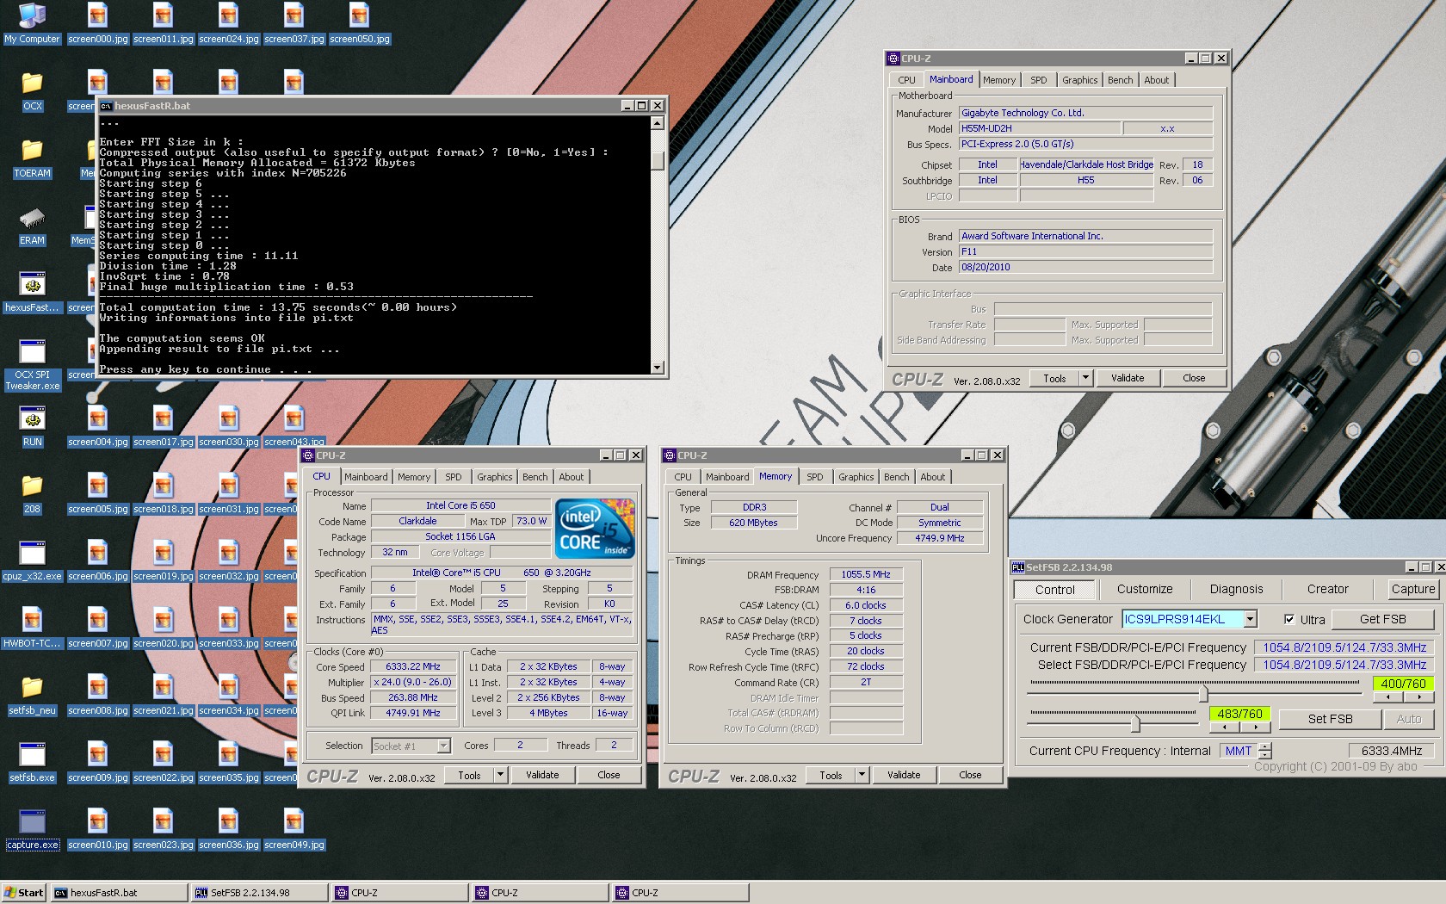The image size is (1446, 904).
Task: Open the screen006.jpg image file
Action: pyautogui.click(x=97, y=561)
